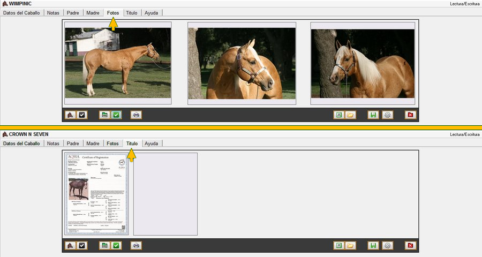Select Fotos tab for WIMPINIC
This screenshot has width=482, height=257.
(113, 13)
